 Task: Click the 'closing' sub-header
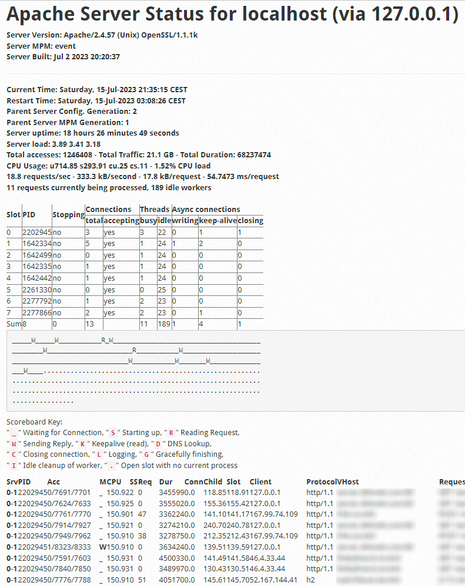tap(250, 221)
